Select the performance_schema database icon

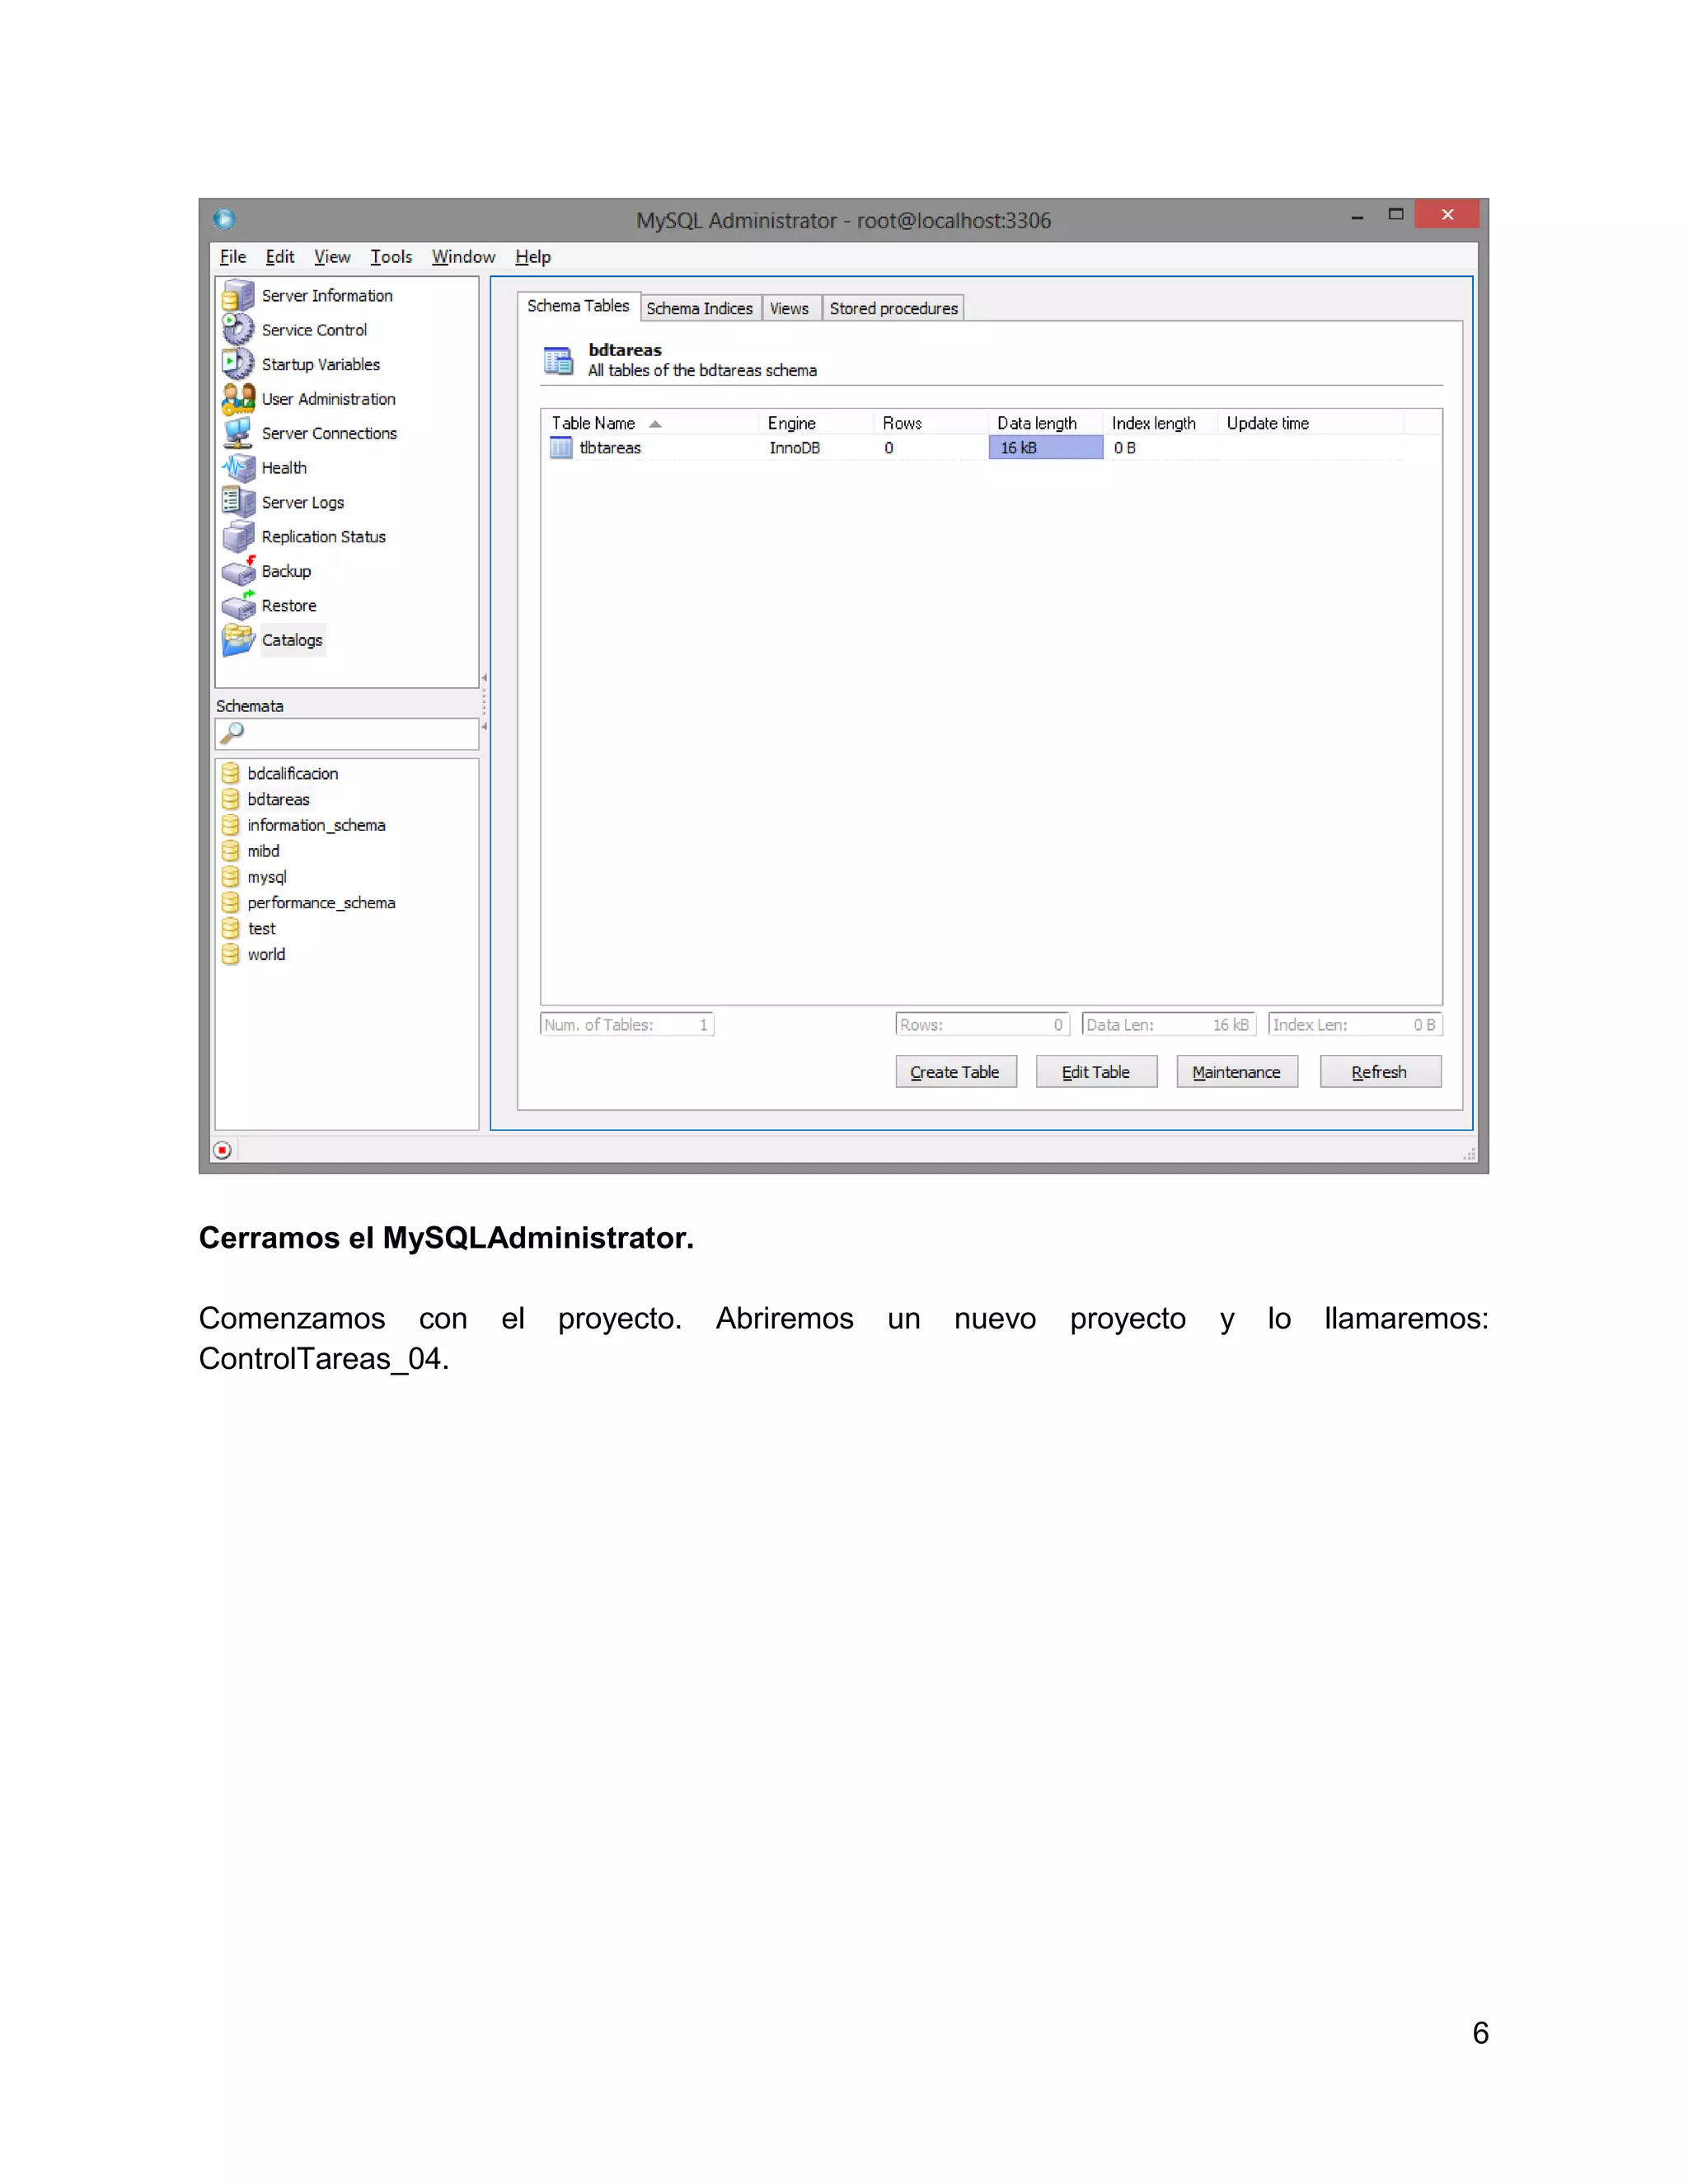click(x=230, y=902)
